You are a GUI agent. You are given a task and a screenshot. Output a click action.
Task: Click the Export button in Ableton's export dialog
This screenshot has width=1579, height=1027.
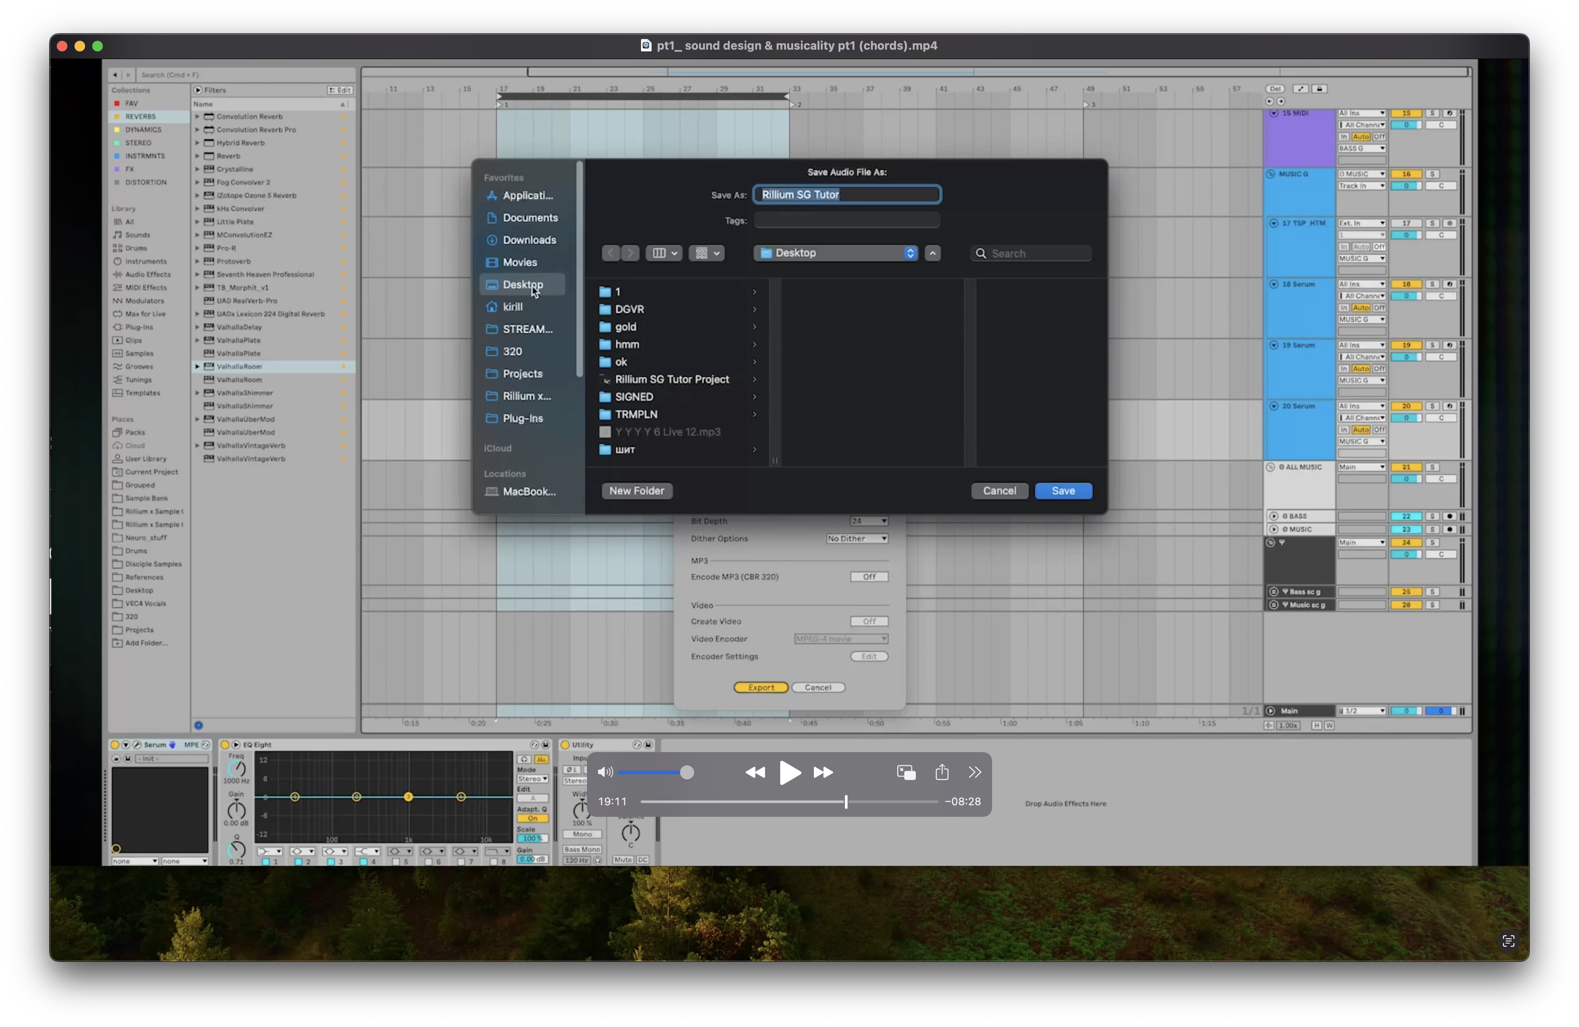pyautogui.click(x=761, y=687)
